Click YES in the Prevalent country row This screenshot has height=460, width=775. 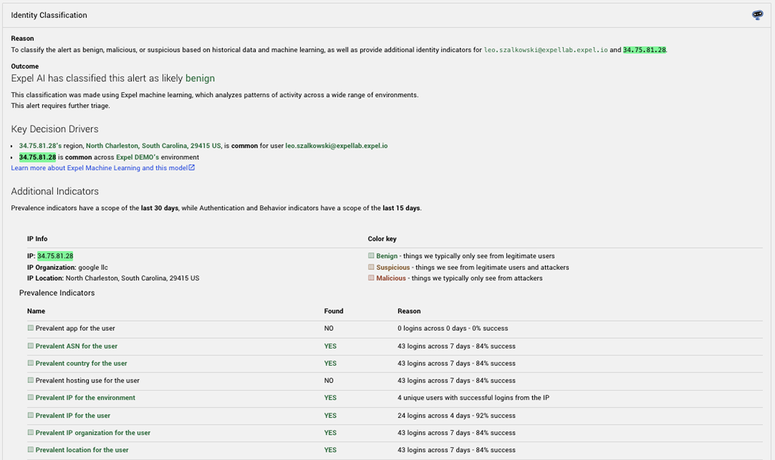[x=330, y=363]
